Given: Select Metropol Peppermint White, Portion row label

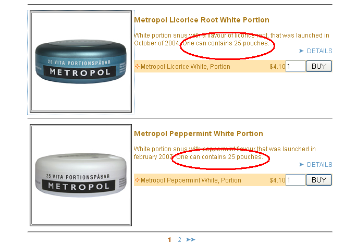Looking at the screenshot, I should tap(191, 180).
